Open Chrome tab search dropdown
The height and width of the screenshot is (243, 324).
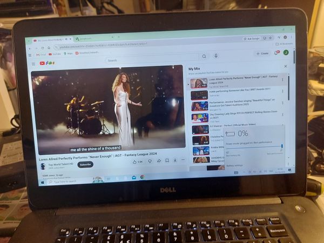29,41
